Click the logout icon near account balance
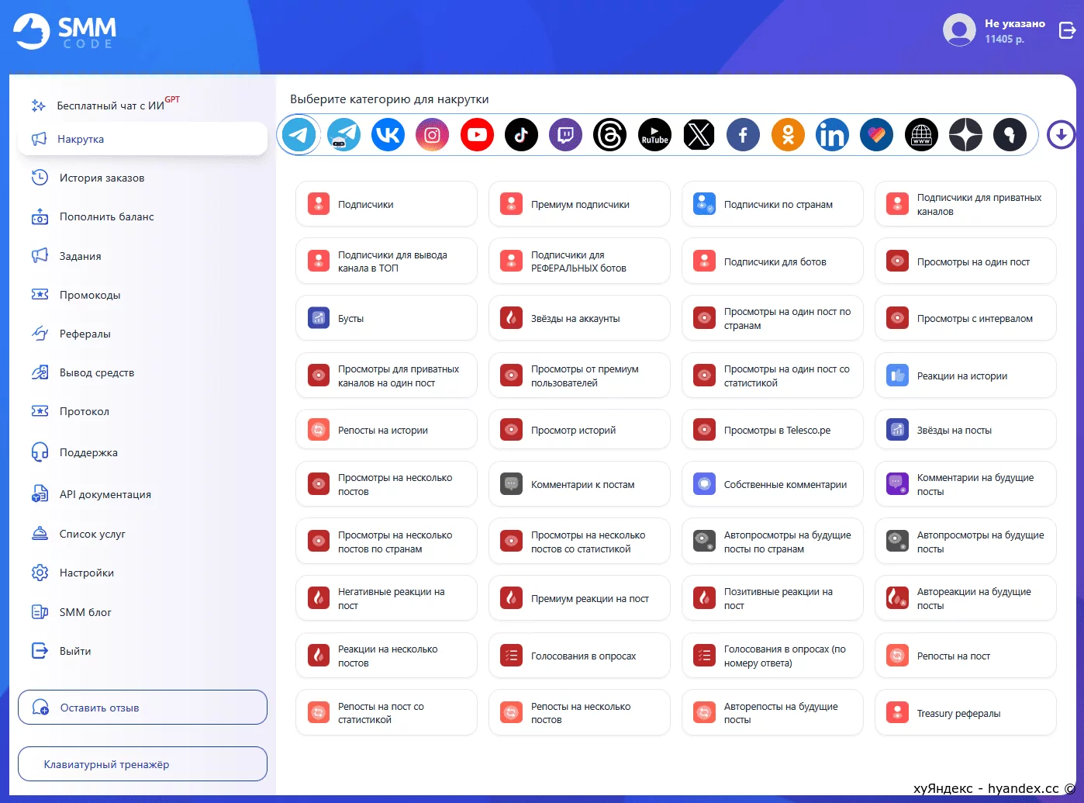This screenshot has height=803, width=1084. [x=1067, y=30]
